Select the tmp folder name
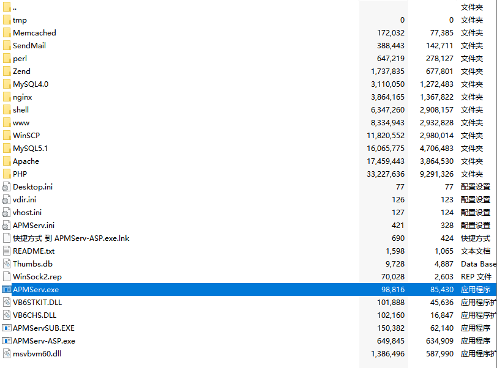This screenshot has height=368, width=497. (20, 20)
